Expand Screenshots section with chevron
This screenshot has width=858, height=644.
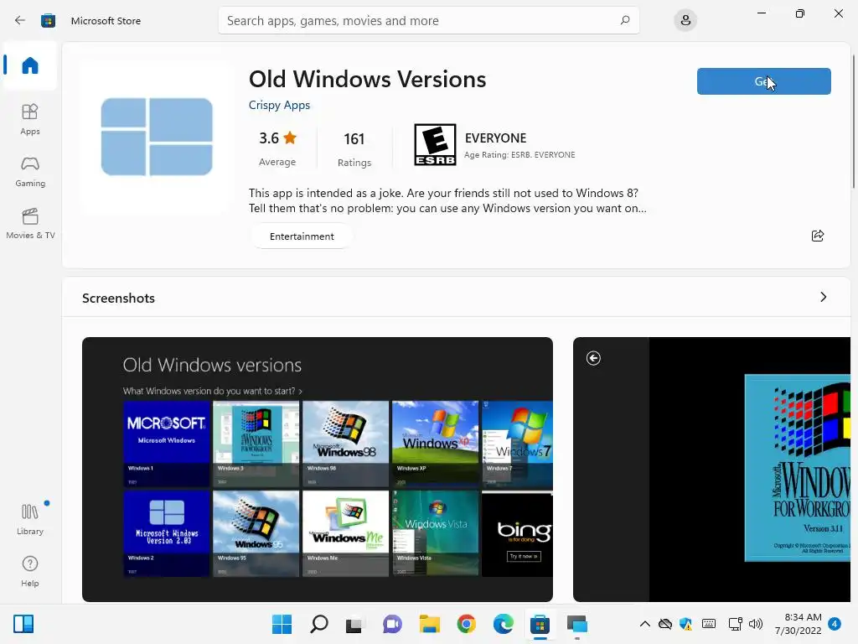coord(824,297)
